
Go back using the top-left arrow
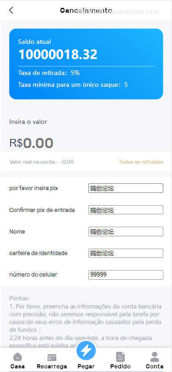point(11,11)
